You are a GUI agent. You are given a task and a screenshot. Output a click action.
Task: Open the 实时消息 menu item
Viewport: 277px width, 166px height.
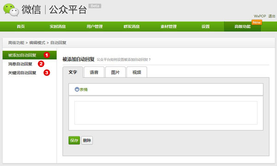(x=58, y=26)
